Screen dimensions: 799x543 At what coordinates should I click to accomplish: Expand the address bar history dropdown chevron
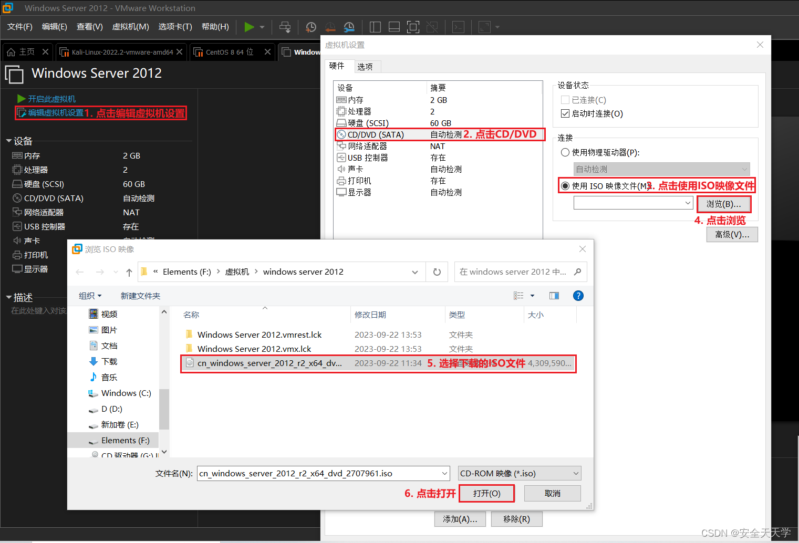pos(415,272)
